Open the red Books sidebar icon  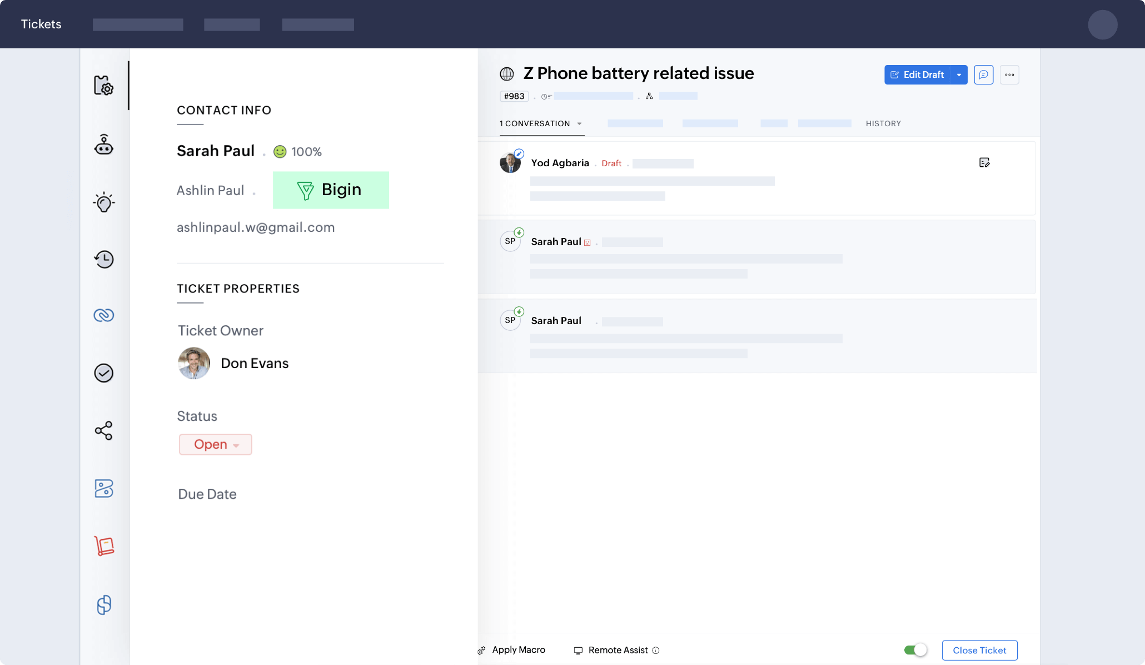point(103,545)
